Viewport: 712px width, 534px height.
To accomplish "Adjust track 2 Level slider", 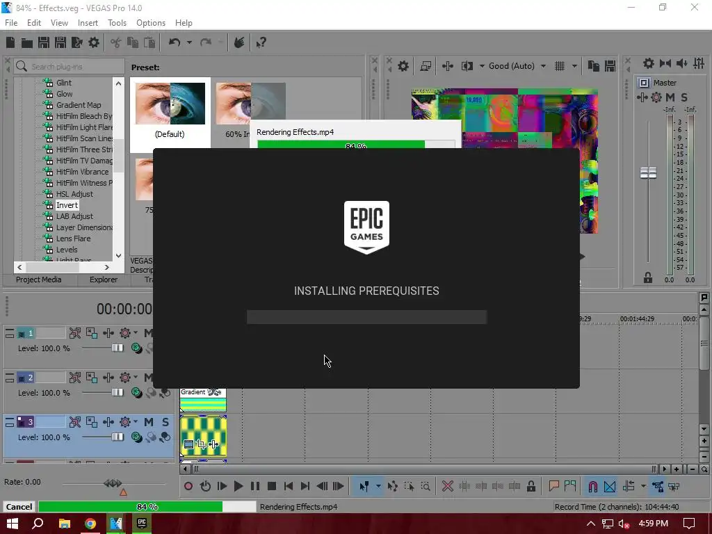I will click(x=117, y=393).
